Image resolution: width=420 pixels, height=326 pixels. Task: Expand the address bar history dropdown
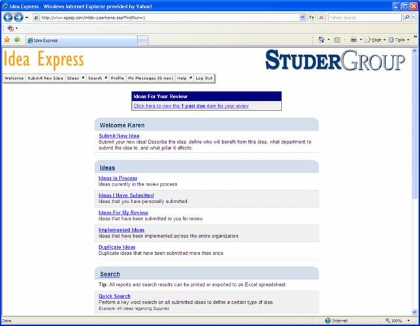302,18
